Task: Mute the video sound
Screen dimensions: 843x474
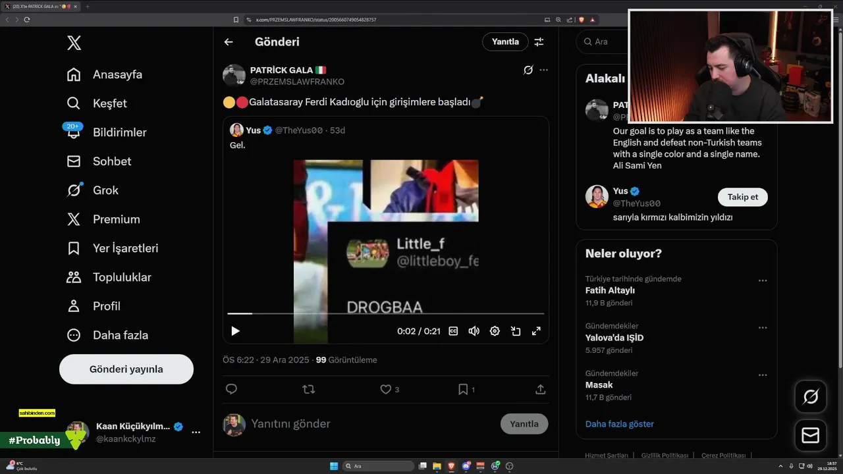Action: tap(474, 331)
